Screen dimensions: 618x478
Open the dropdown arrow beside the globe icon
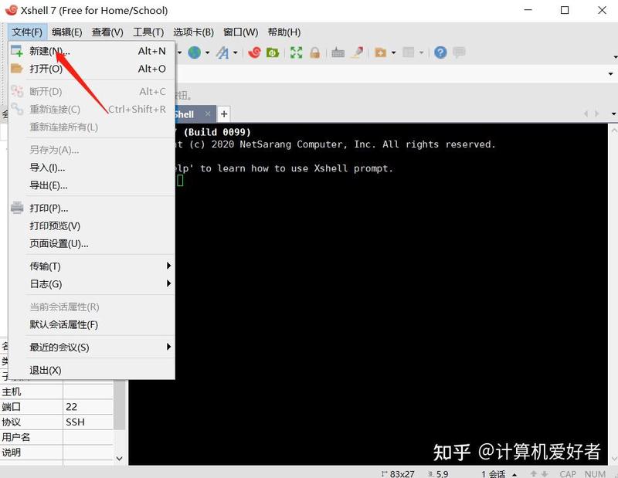click(x=207, y=53)
